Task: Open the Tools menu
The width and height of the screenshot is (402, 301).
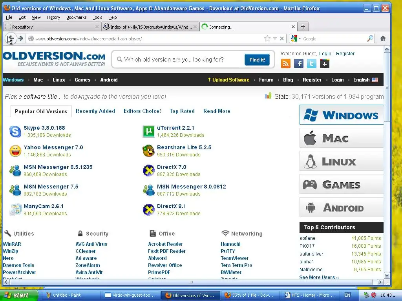Action: [x=97, y=17]
